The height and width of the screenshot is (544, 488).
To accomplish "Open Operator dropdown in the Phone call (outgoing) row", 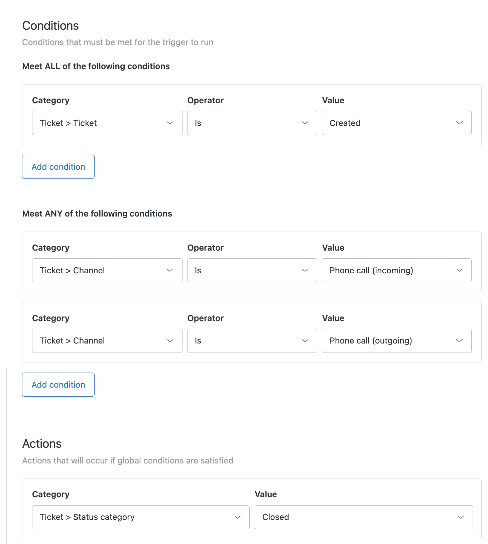I will (x=252, y=341).
